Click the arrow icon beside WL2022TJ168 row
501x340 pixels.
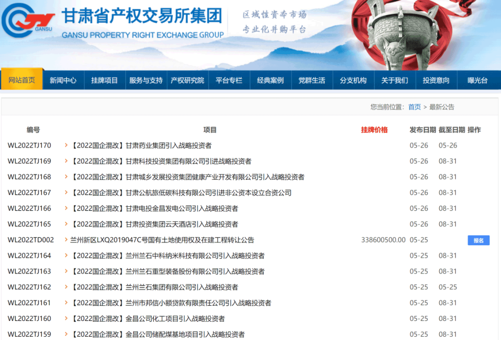(x=66, y=176)
